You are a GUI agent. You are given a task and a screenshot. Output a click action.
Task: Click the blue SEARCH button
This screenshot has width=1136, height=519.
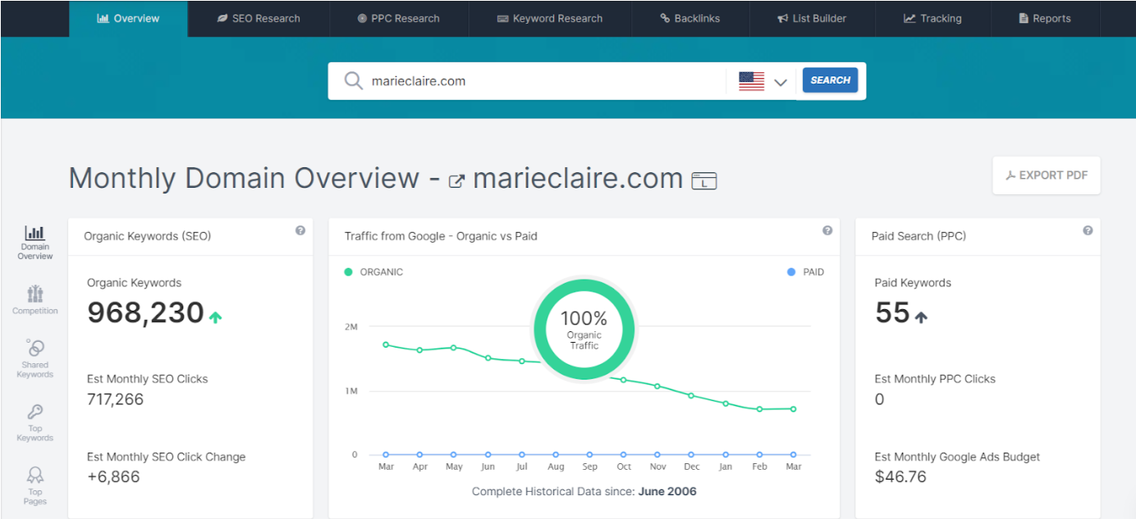[x=830, y=80]
